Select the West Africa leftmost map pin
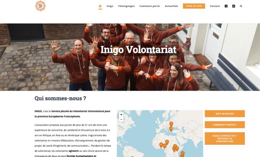 pos(161,145)
